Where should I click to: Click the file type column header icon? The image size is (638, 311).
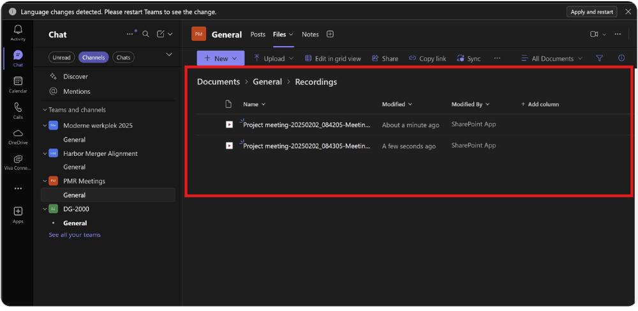228,104
